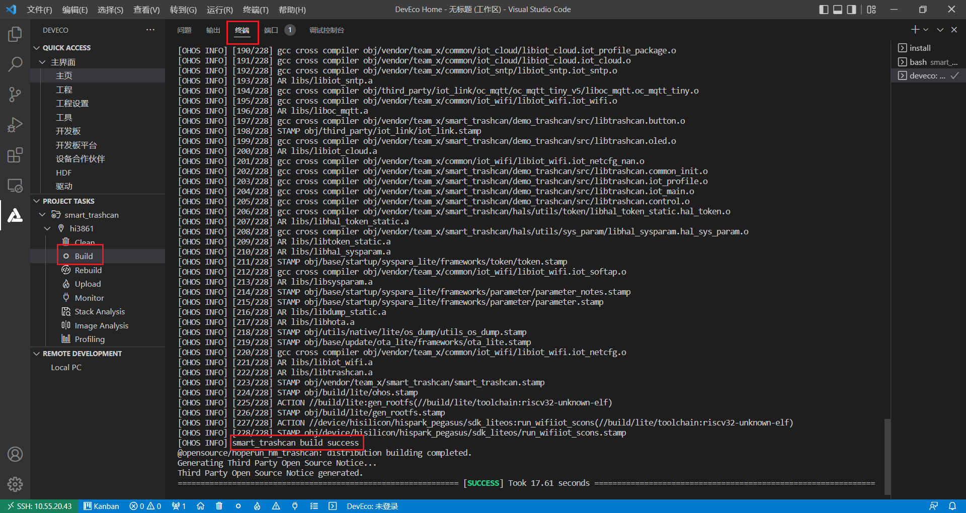
Task: Run the Upload task
Action: (98, 284)
